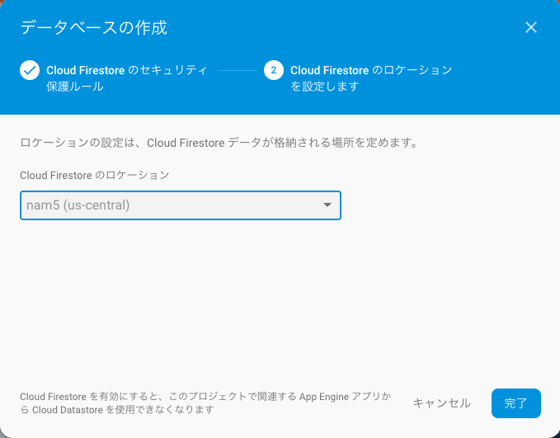This screenshot has width=560, height=438.
Task: Go to Cloud Firestore のセキュリティ保護ルール step
Action: [127, 78]
